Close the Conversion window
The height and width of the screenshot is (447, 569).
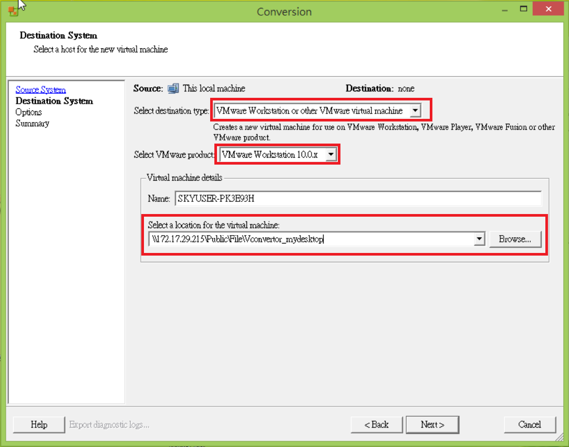[548, 9]
